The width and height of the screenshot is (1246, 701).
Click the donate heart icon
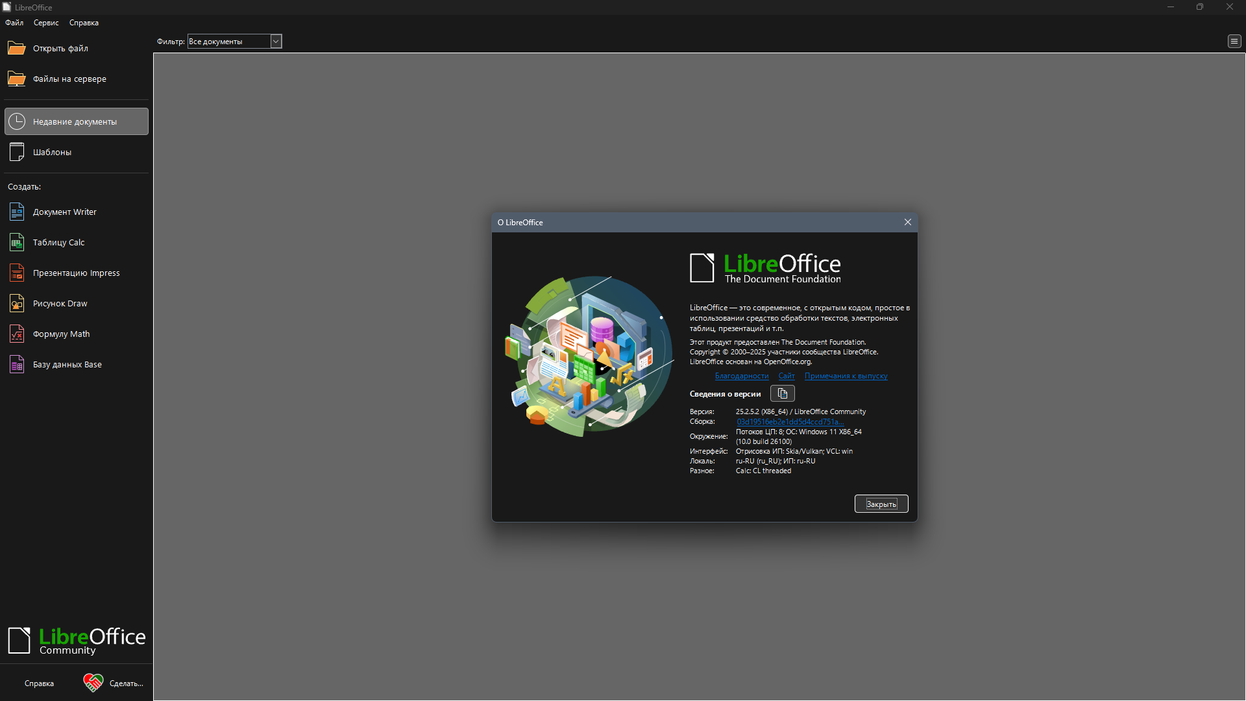93,683
